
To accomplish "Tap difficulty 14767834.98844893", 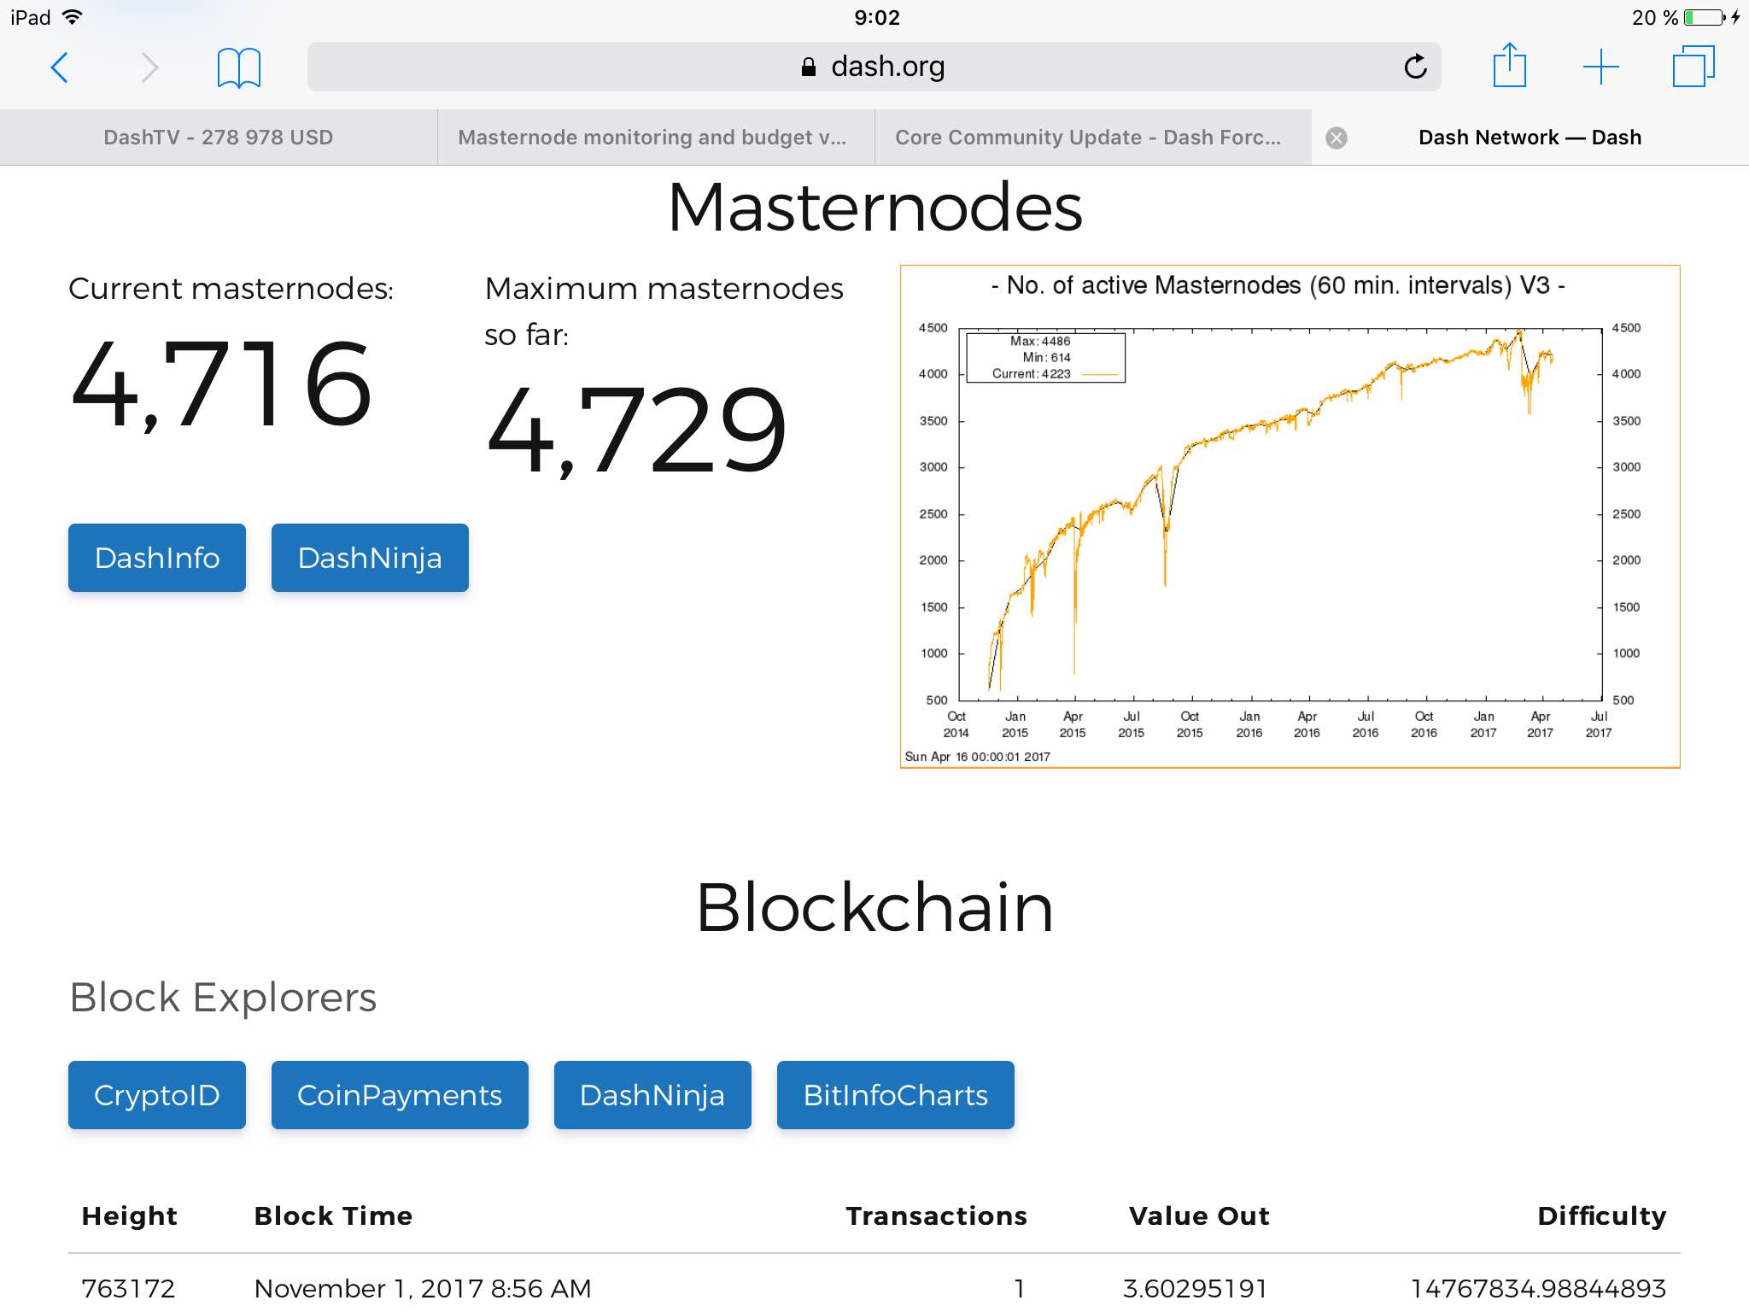I will coord(1538,1288).
